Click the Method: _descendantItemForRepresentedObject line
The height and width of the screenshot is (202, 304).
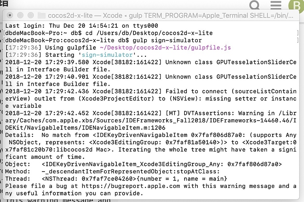[x=110, y=171]
